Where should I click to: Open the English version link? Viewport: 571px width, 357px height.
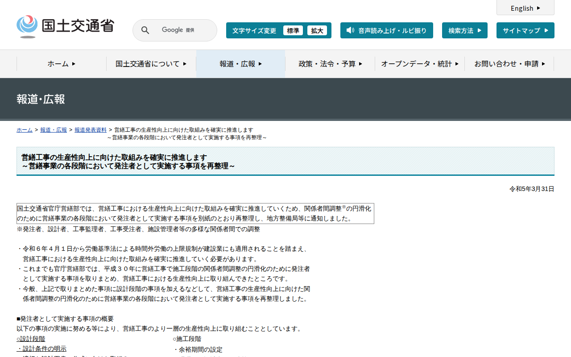point(525,8)
